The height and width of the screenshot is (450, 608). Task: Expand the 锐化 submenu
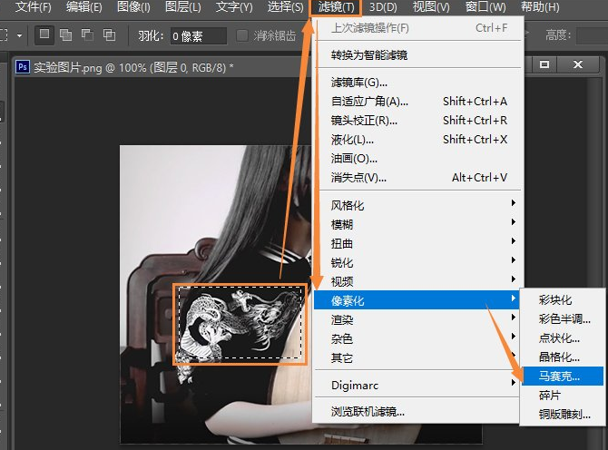click(x=418, y=262)
